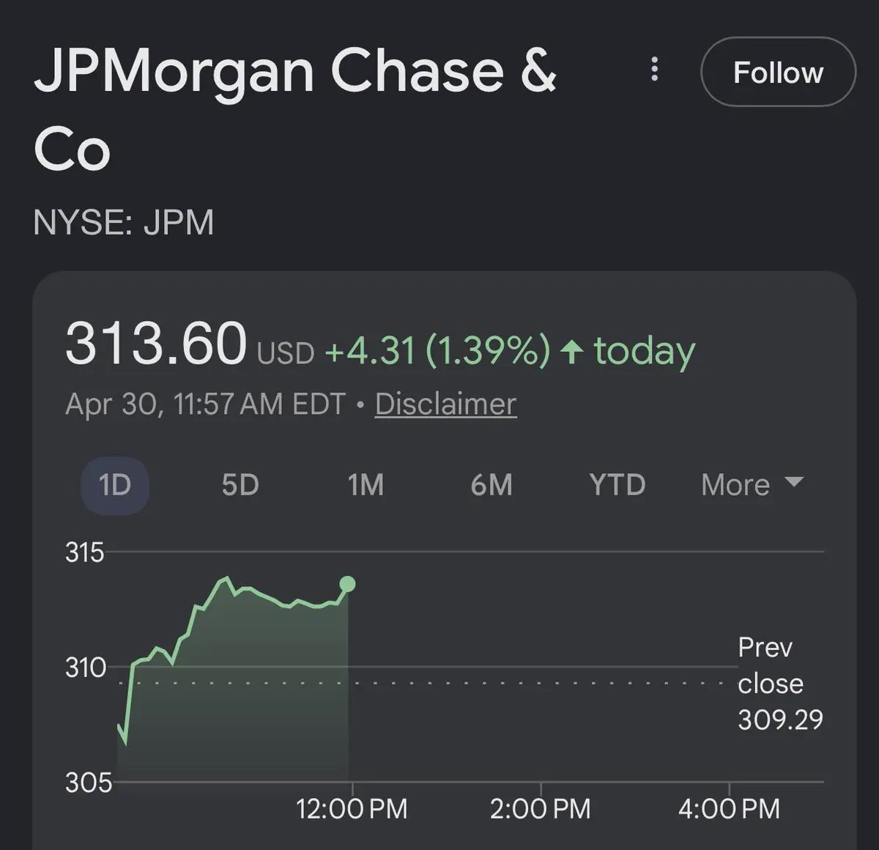
Task: Click the 2:00 PM axis label
Action: click(541, 809)
